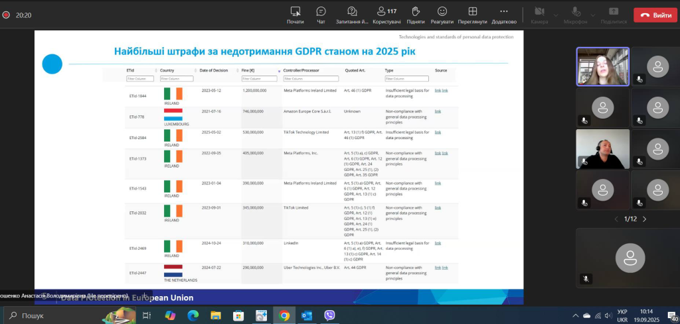Open Microsoft Edge from the taskbar
The width and height of the screenshot is (680, 324).
(193, 316)
